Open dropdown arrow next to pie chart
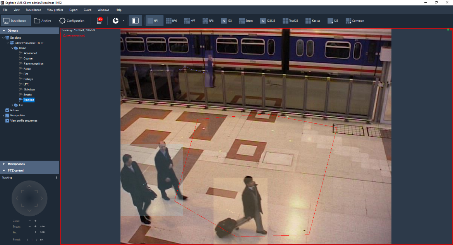Viewport: 453px width, 245px height. (124, 21)
